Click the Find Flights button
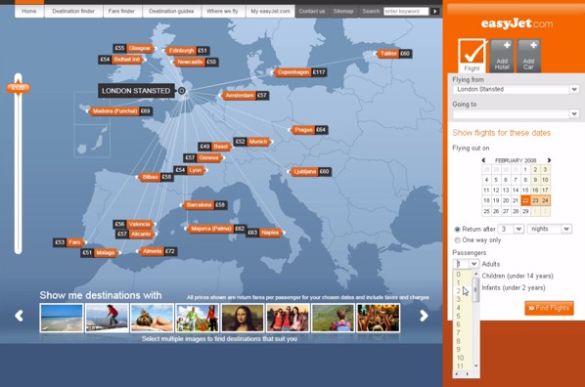585x387 pixels. [549, 308]
